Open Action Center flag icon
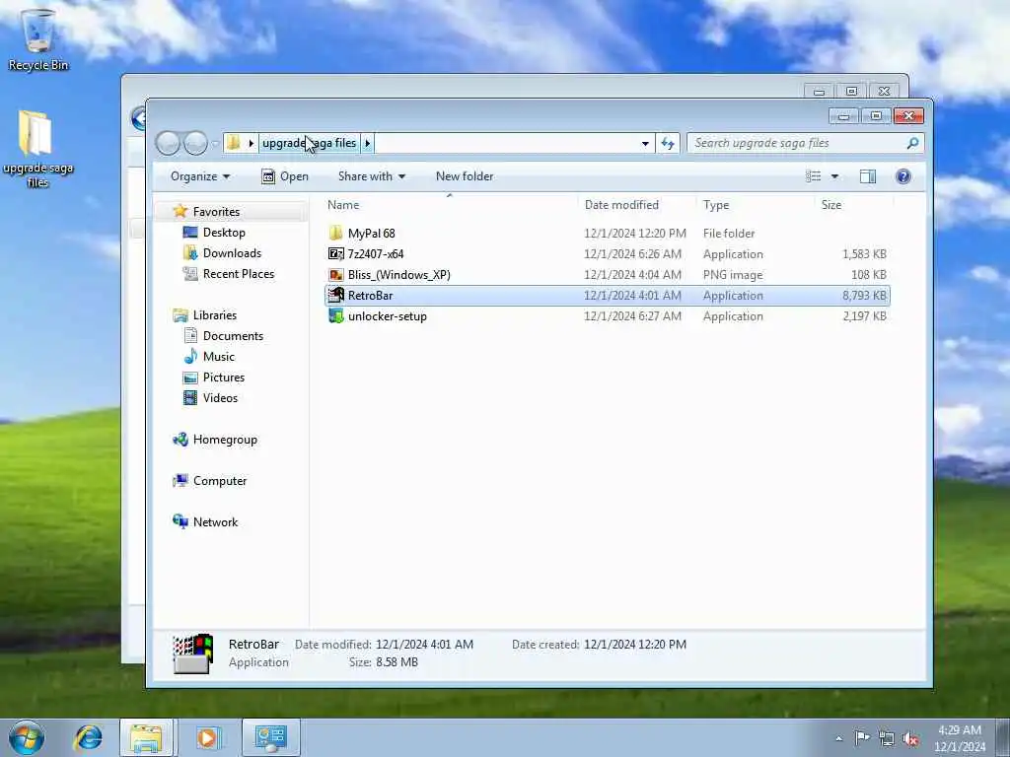This screenshot has width=1010, height=757. (x=861, y=737)
